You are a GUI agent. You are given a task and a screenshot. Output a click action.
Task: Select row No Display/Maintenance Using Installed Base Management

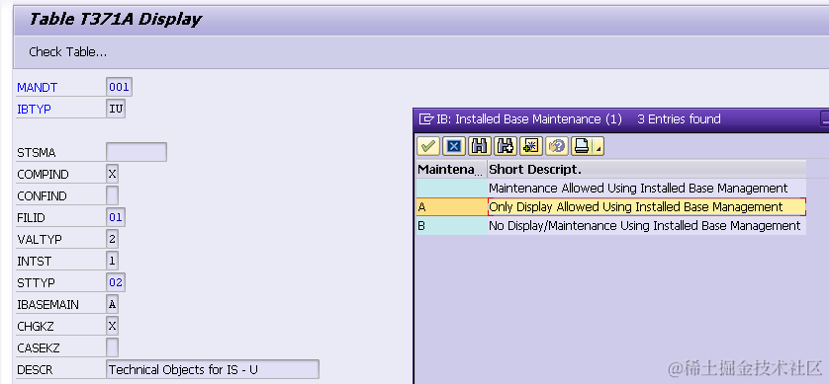[x=611, y=226]
